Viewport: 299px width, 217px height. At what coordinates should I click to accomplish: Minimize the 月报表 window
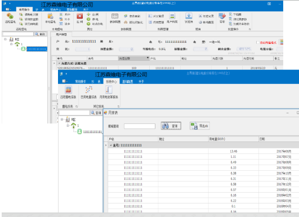(x=287, y=113)
